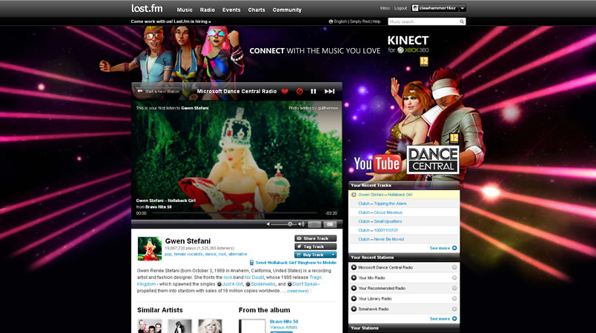Image resolution: width=596 pixels, height=333 pixels.
Task: Click the Share Track button
Action: pos(315,238)
